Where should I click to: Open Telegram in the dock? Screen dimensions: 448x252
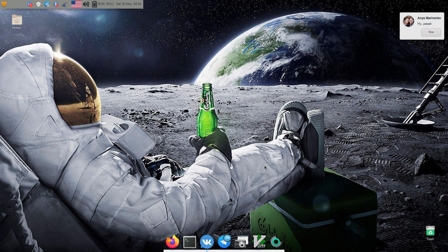(x=224, y=241)
